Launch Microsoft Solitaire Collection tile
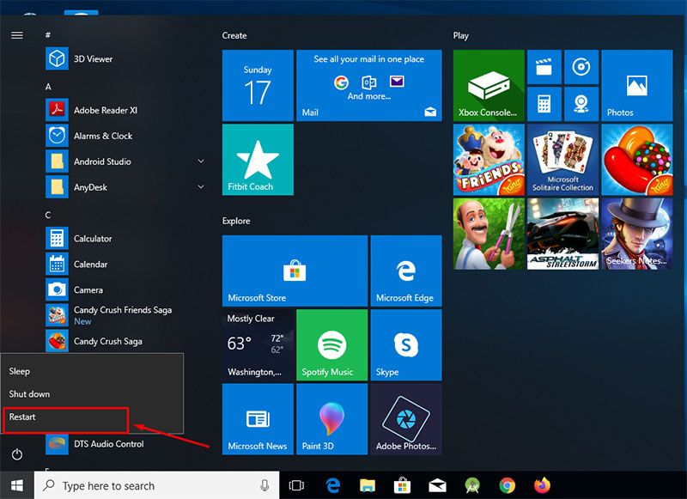Image resolution: width=687 pixels, height=499 pixels. pos(563,160)
